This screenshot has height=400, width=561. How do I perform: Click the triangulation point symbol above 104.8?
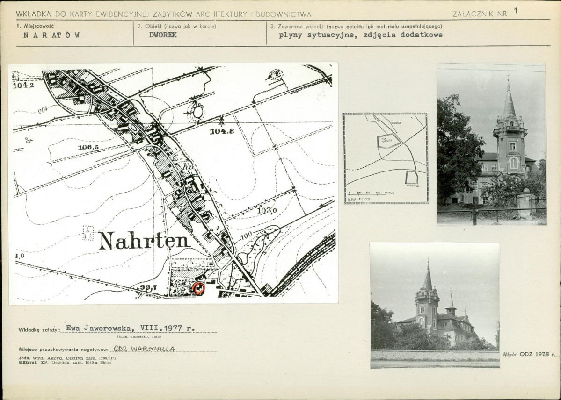coord(222,121)
